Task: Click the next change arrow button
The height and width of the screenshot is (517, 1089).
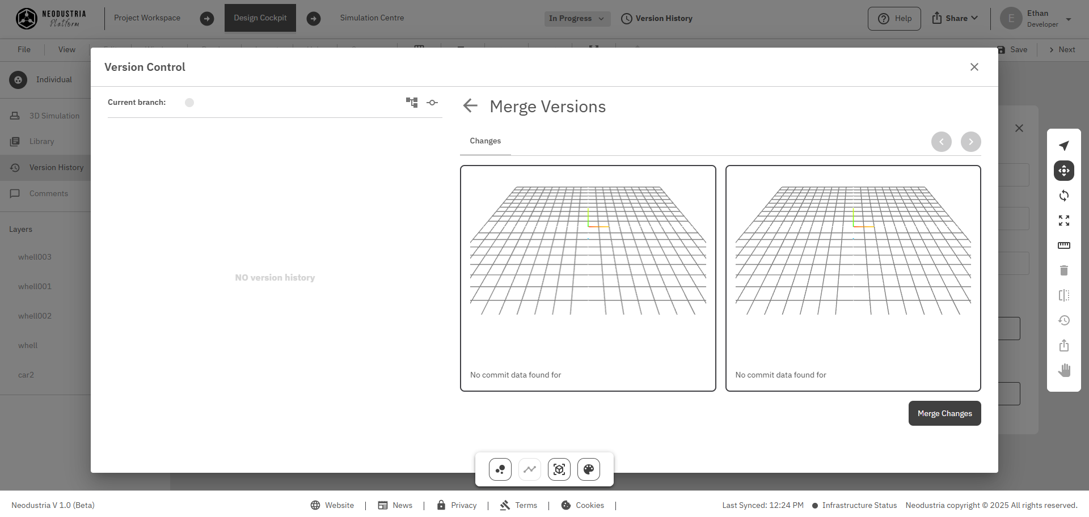Action: (x=970, y=142)
